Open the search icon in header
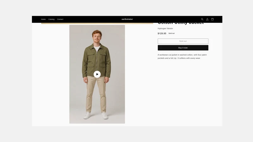253x142 pixels. coord(202,19)
